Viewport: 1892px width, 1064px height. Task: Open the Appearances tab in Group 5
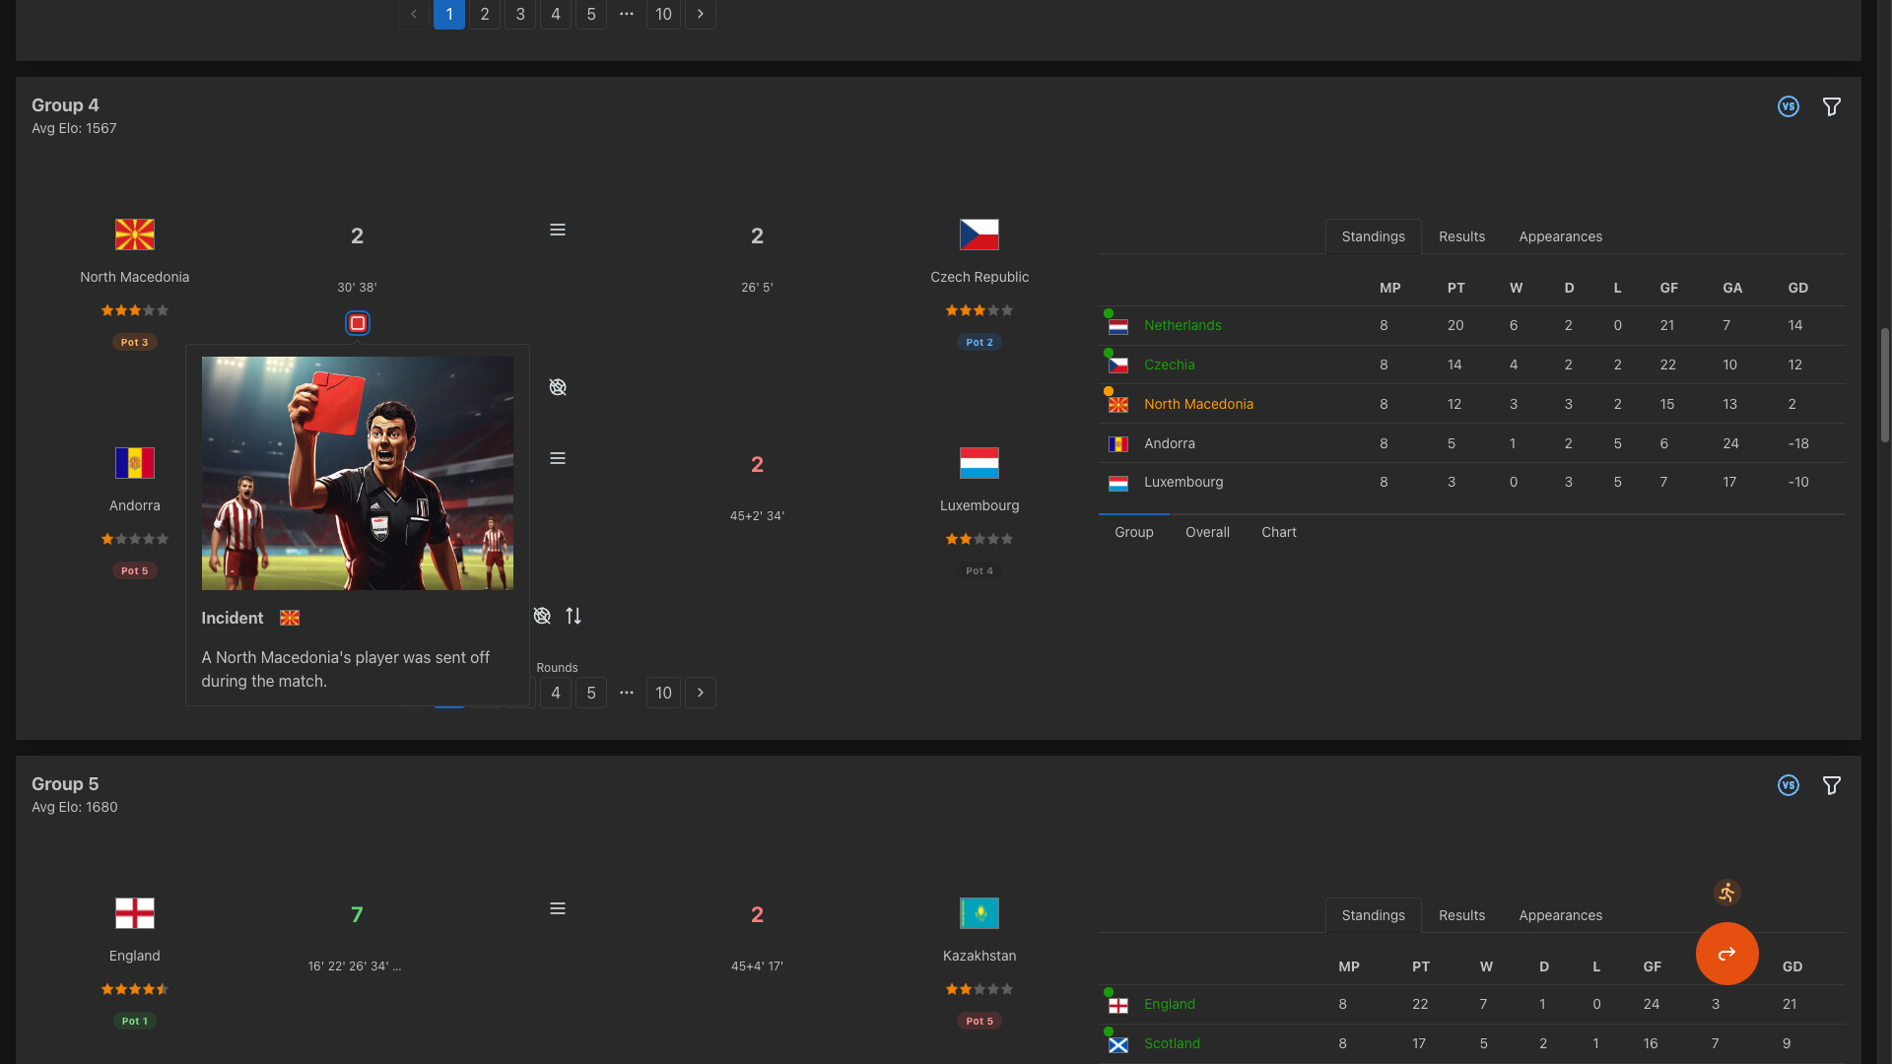pyautogui.click(x=1560, y=915)
